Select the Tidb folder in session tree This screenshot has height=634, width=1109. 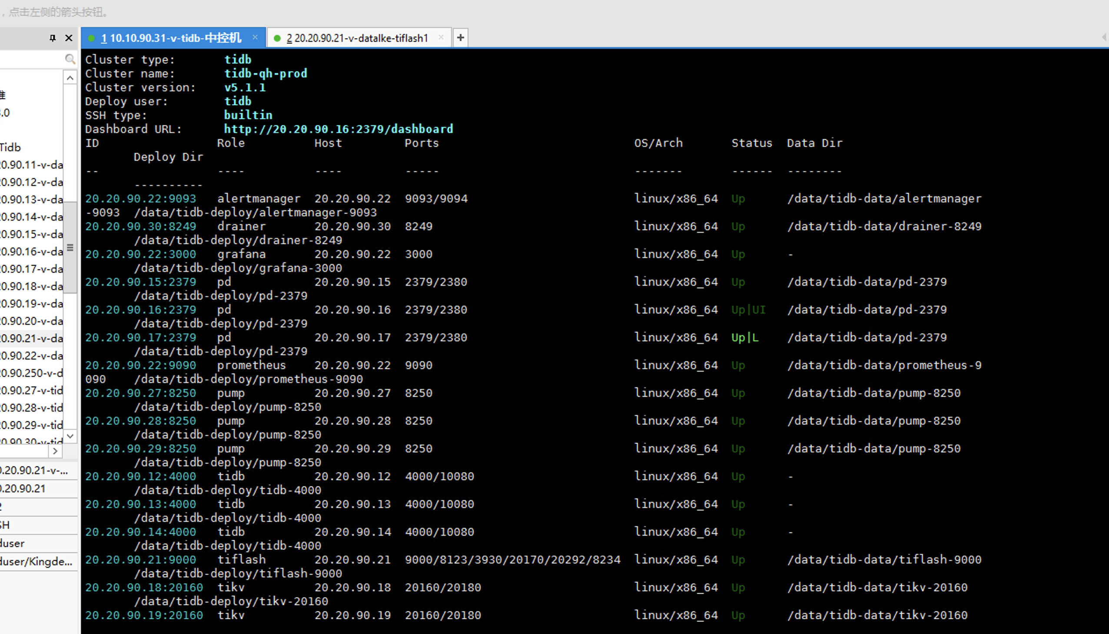click(10, 147)
